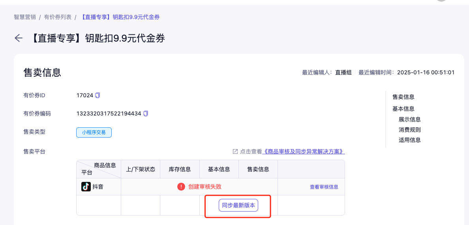Click the 抖音 platform logo icon
Image resolution: width=469 pixels, height=225 pixels.
click(x=86, y=187)
